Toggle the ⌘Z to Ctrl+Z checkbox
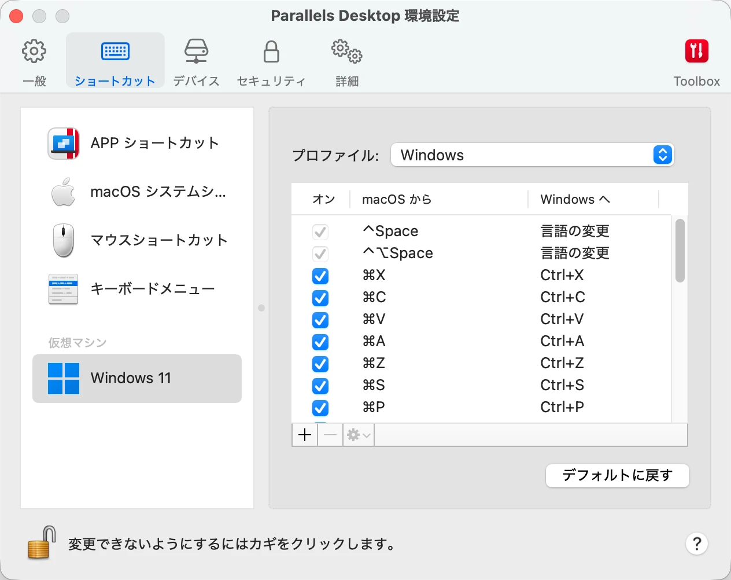The image size is (731, 580). coord(320,364)
